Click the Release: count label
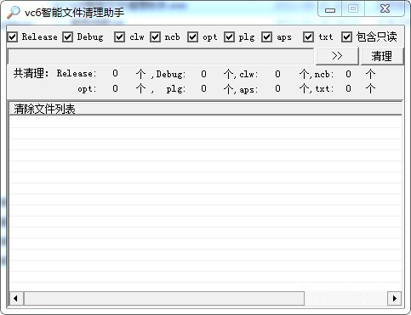Viewport: 411px width, 315px height. (77, 74)
